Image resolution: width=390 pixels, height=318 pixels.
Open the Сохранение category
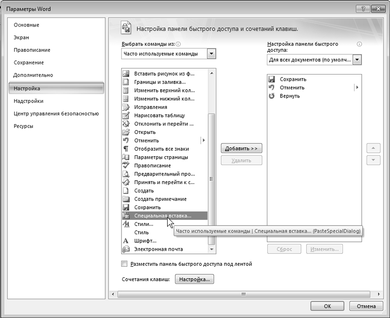coord(28,62)
